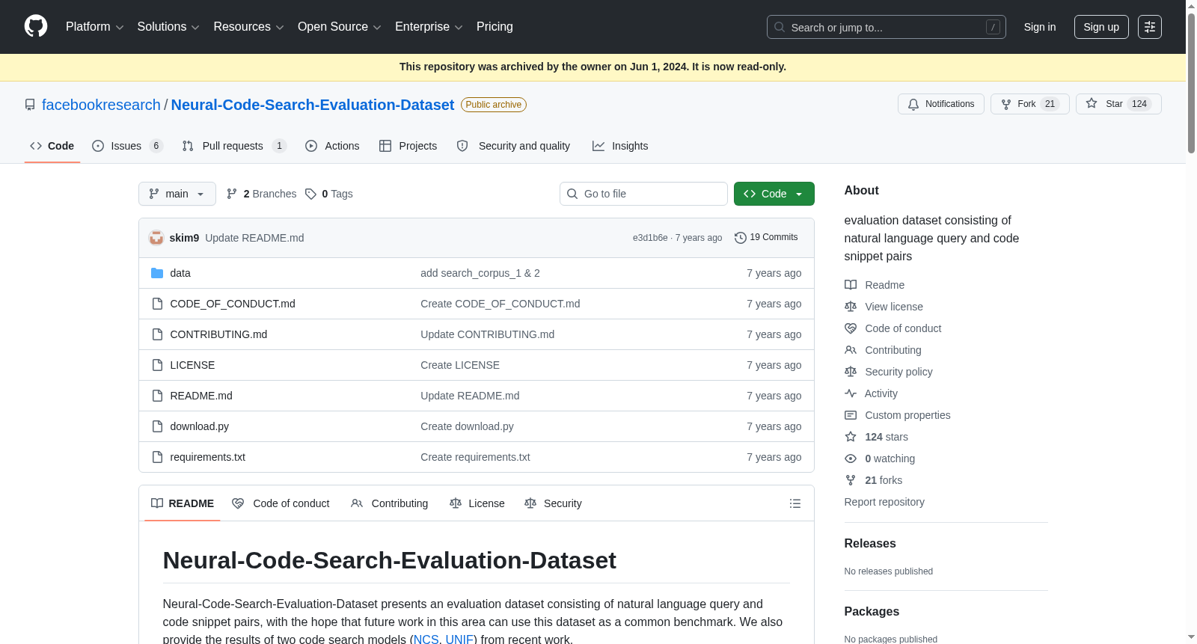Switch to the Issues tab
The height and width of the screenshot is (644, 1197).
click(x=127, y=146)
